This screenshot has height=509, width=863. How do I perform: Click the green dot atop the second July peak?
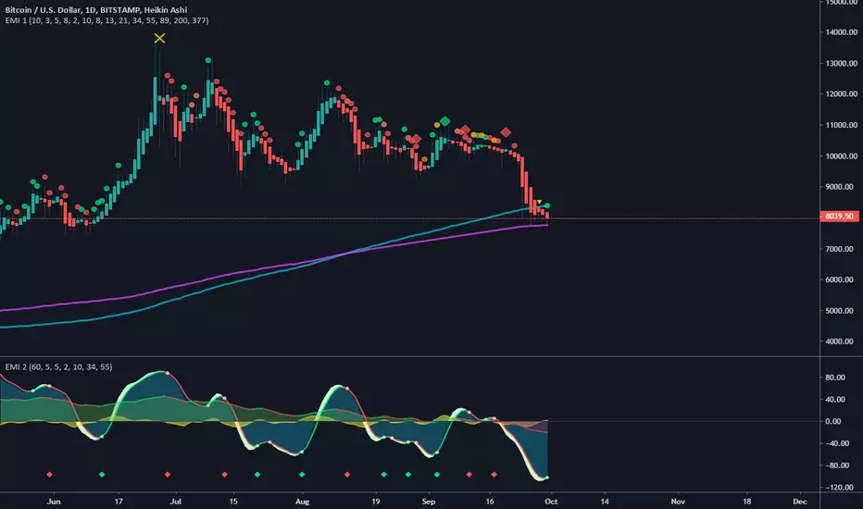point(209,60)
